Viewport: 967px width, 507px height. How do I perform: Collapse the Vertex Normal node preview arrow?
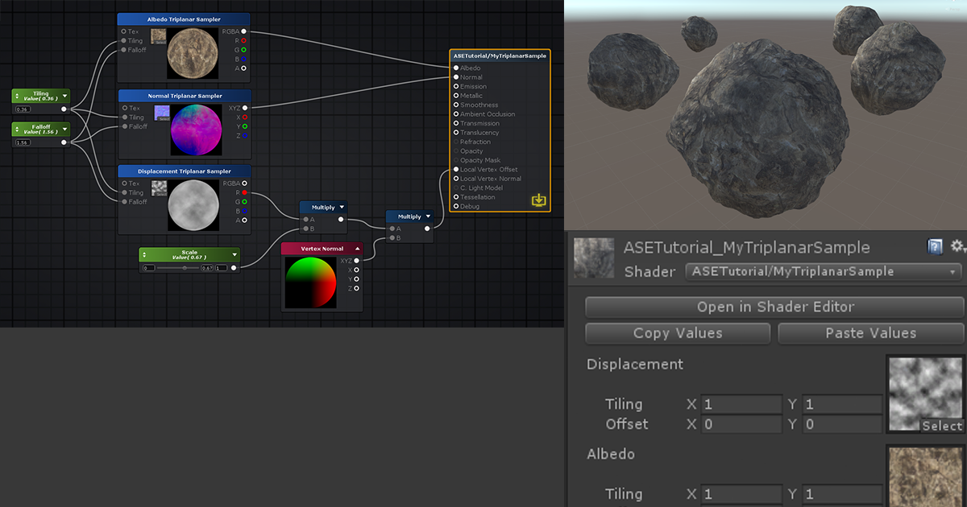[x=357, y=249]
